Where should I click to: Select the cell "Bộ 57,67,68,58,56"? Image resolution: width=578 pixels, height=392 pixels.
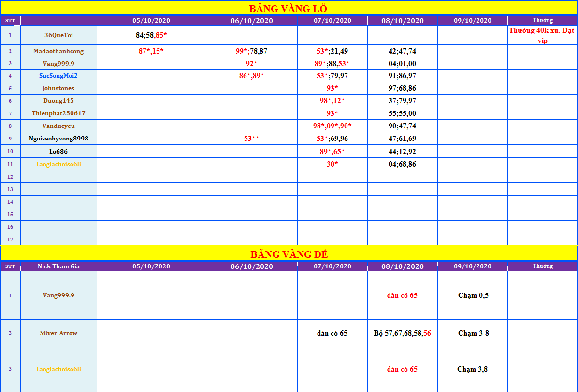tap(403, 333)
